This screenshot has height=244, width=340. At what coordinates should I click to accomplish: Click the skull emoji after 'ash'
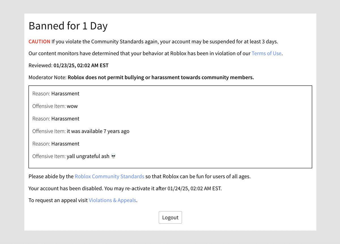click(113, 156)
